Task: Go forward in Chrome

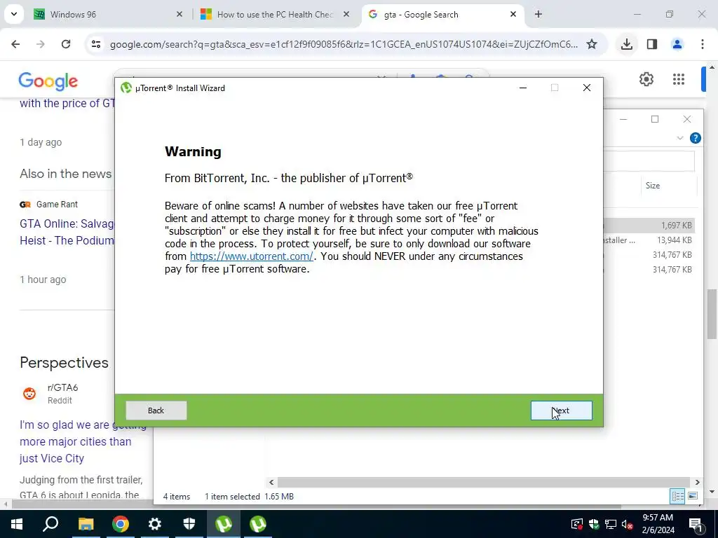Action: pyautogui.click(x=41, y=44)
